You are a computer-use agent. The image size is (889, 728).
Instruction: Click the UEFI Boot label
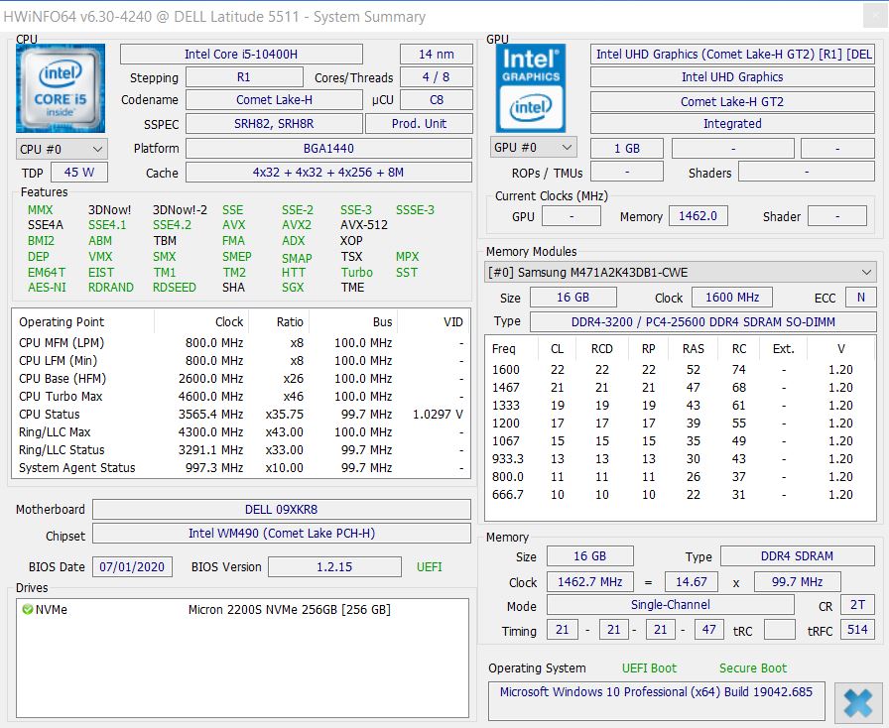coord(649,668)
